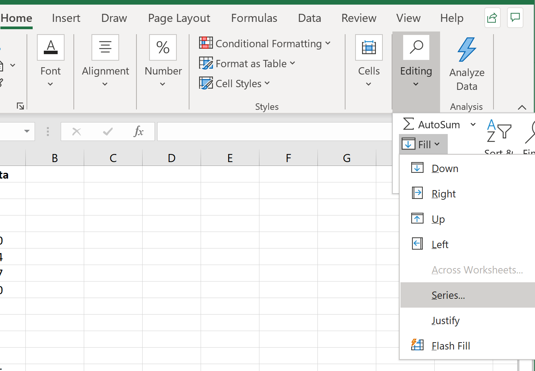Switch to the Review tab
Viewport: 535px width, 371px height.
pos(359,18)
